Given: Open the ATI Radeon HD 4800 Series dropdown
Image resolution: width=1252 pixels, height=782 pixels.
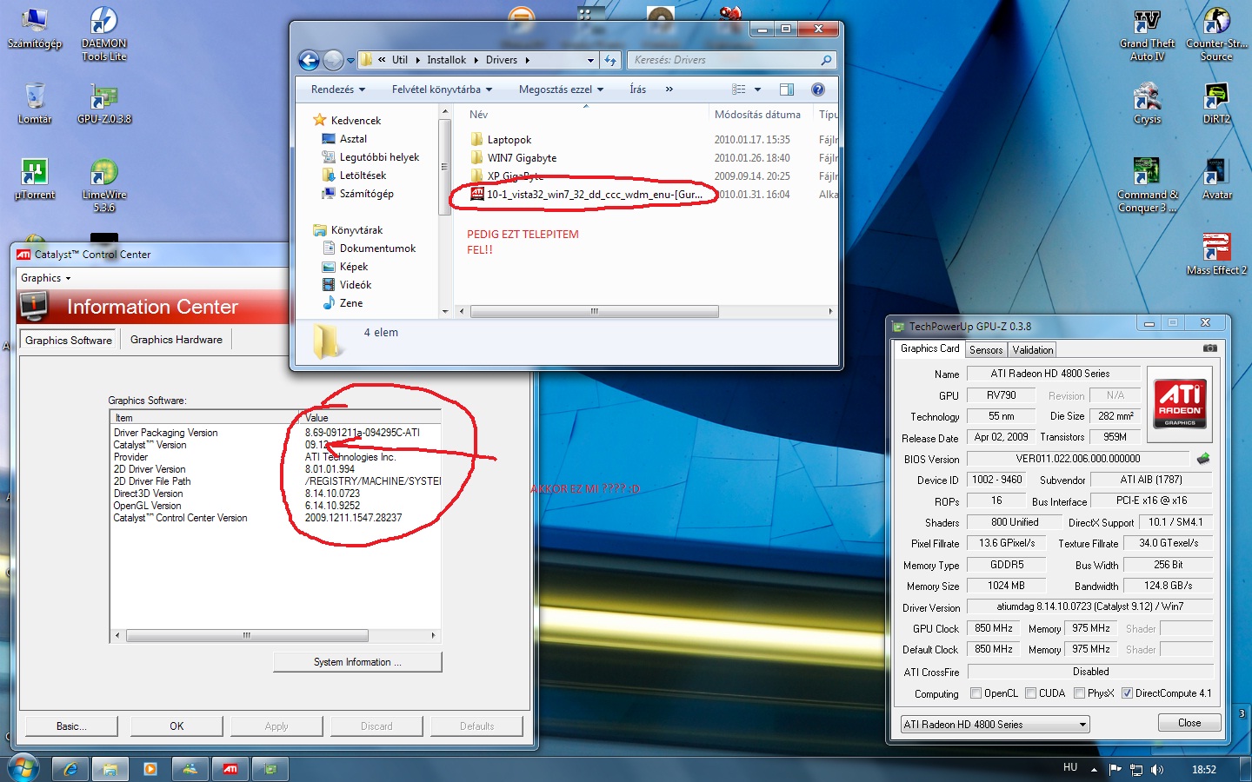Looking at the screenshot, I should click(996, 724).
